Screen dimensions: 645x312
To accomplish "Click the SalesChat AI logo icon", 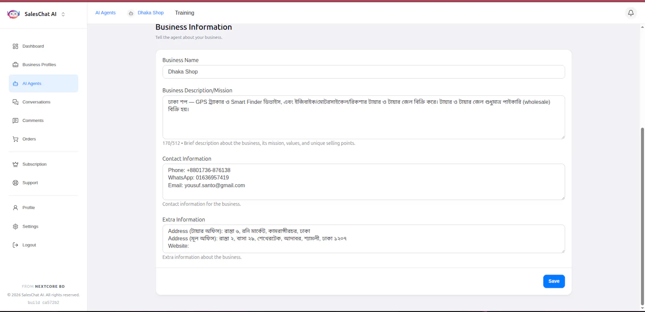I will coord(13,14).
